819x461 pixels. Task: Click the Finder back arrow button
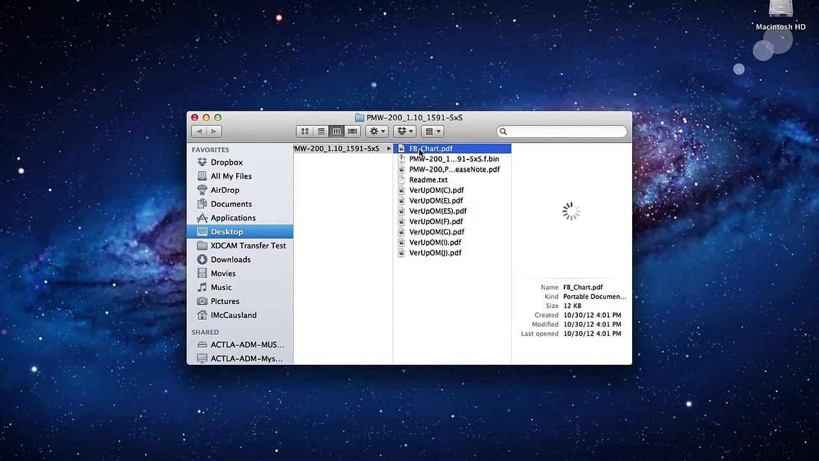click(199, 131)
